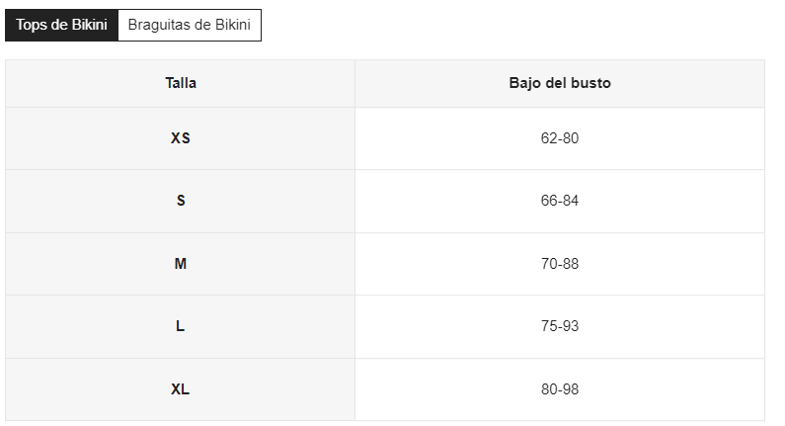Click the 70-88 measurement cell
Screen dimensions: 785x426
click(560, 264)
